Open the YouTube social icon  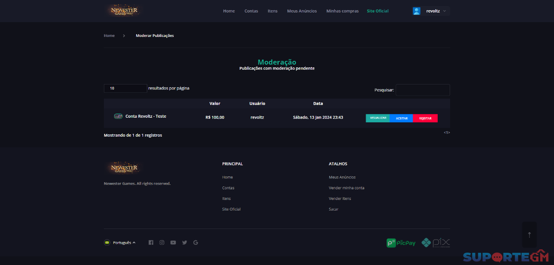click(173, 242)
